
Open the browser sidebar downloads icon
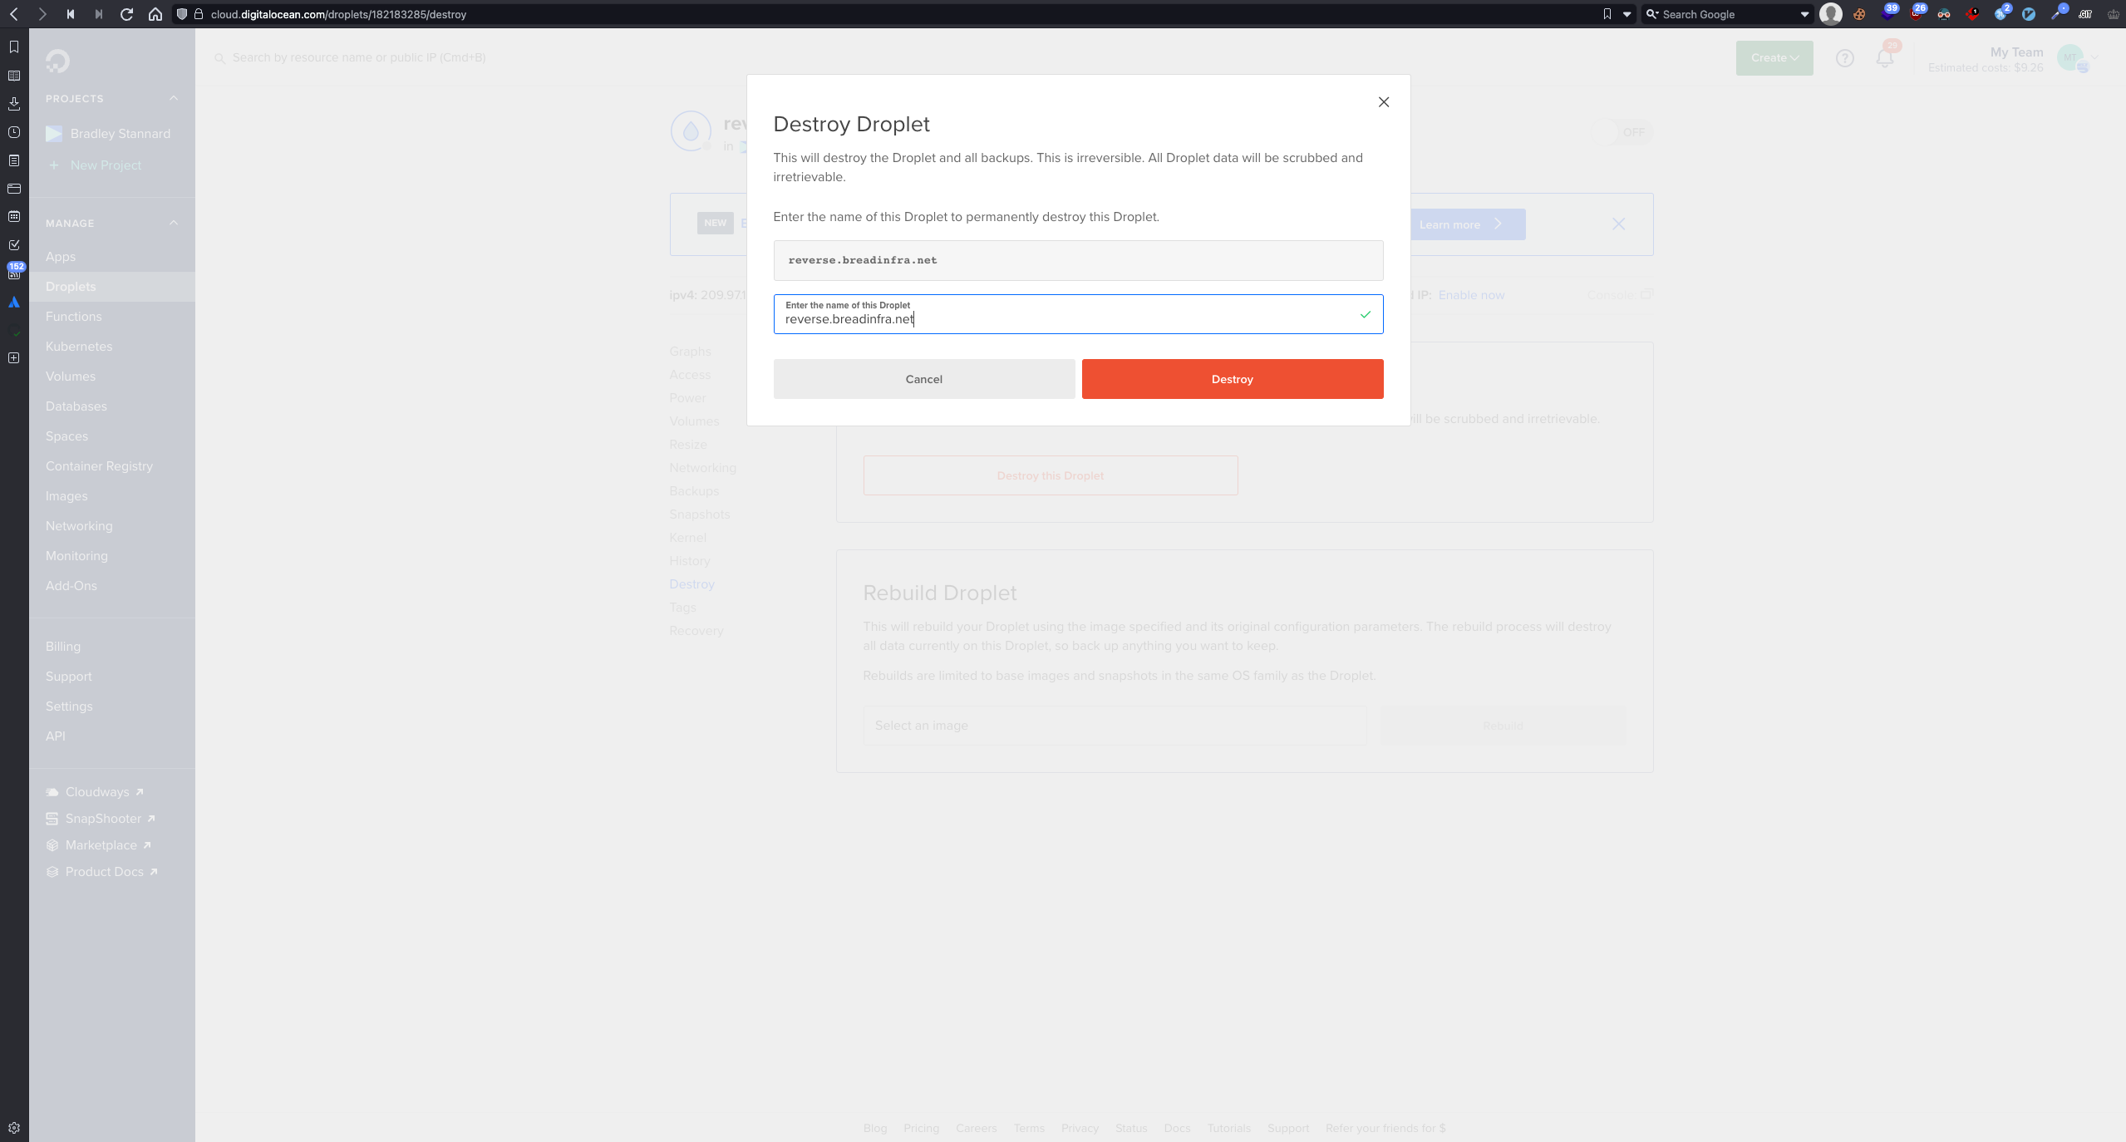coord(14,104)
